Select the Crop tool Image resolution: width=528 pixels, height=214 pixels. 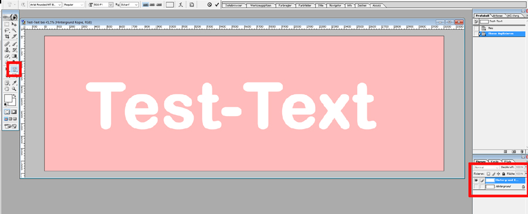pyautogui.click(x=7, y=36)
